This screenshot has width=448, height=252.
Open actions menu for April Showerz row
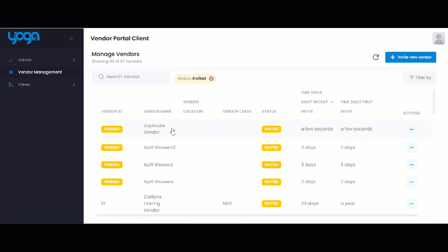tap(412, 165)
